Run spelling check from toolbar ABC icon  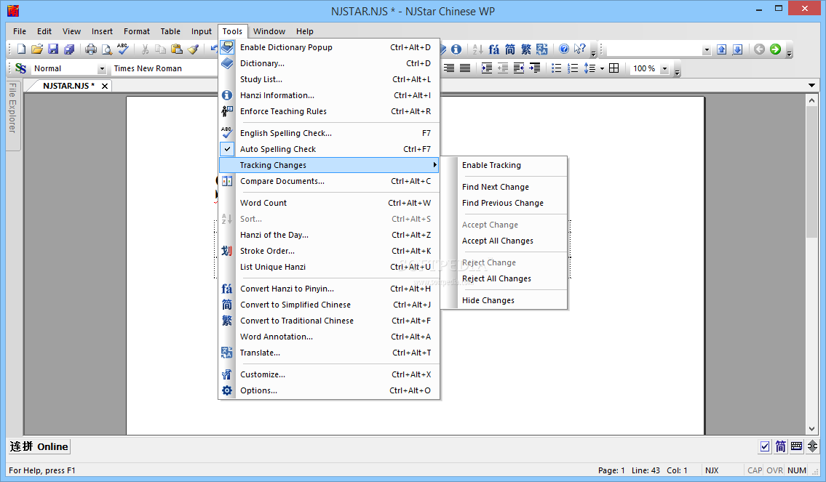point(123,49)
